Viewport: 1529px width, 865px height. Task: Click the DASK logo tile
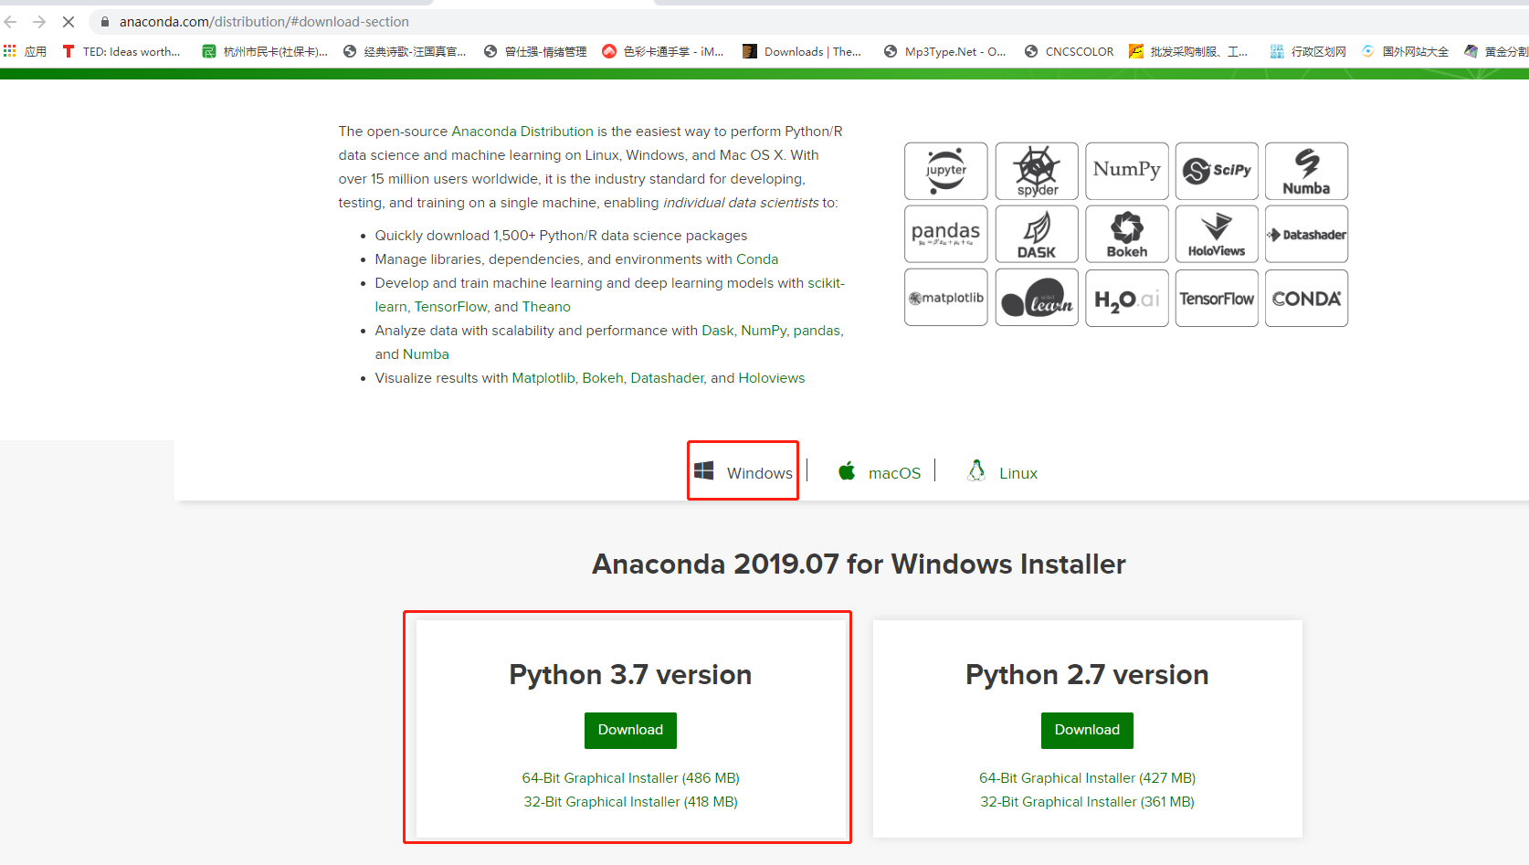click(x=1037, y=234)
